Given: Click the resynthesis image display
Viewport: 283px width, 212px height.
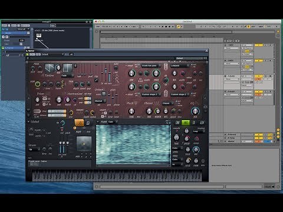Looking at the screenshot, I should point(133,144).
